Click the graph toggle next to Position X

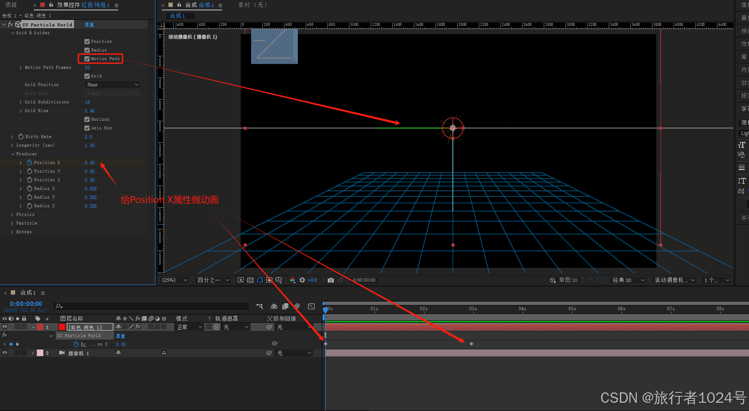pos(84,344)
